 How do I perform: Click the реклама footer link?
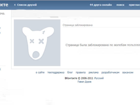93,72
